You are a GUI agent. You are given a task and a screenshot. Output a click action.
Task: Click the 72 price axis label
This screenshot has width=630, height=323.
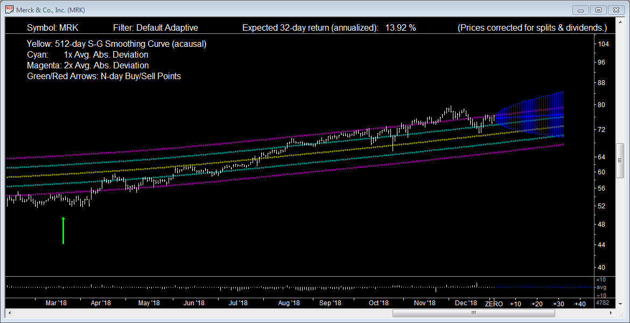tap(602, 129)
